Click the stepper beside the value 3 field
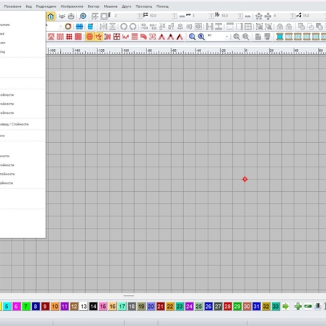 pos(211,16)
